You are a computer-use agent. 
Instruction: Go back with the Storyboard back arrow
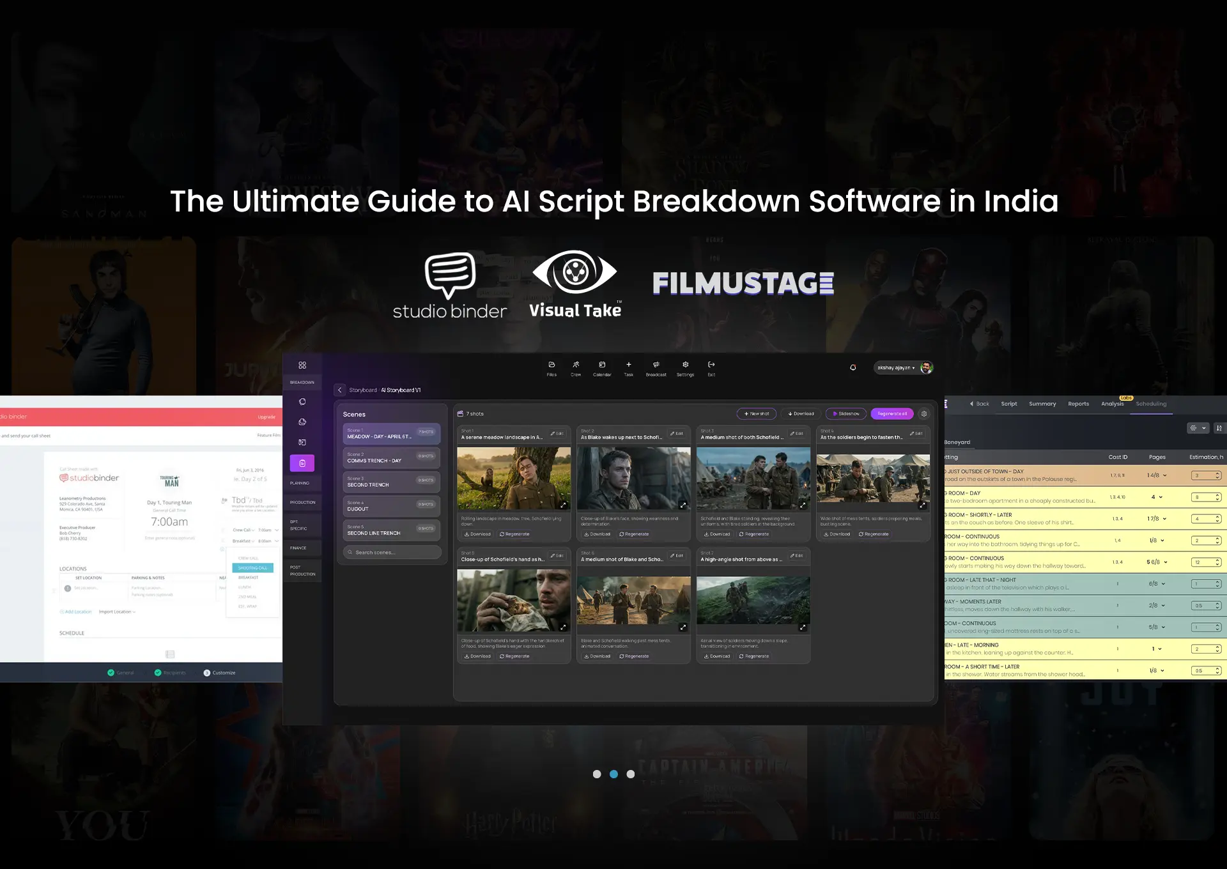click(x=340, y=390)
